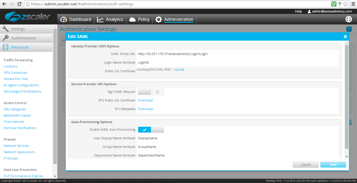Click the Ask4keyMVCSAML.PEM certificate filename
This screenshot has width=357, height=183.
point(154,69)
